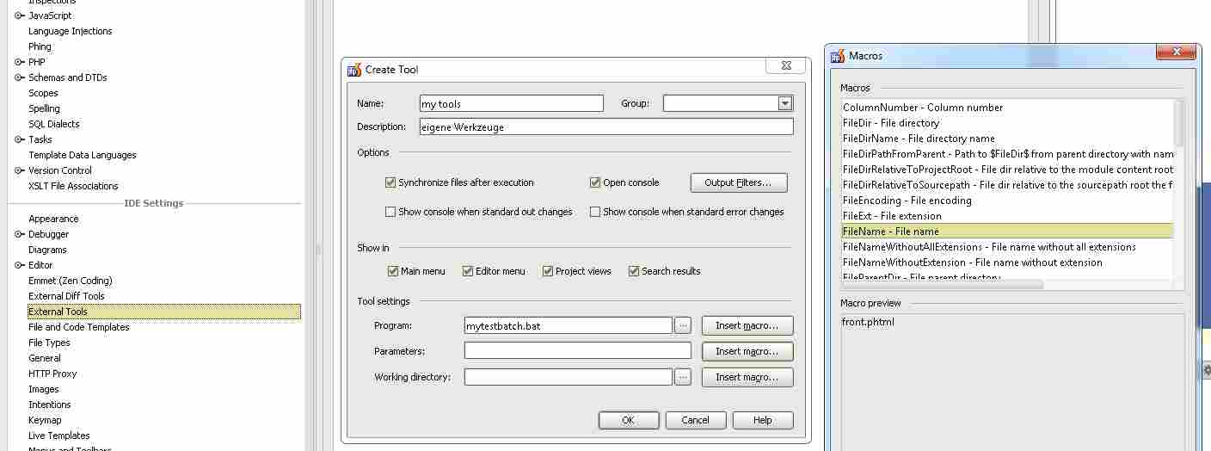1211x451 pixels.
Task: Insert macro for Working directory field
Action: click(747, 377)
